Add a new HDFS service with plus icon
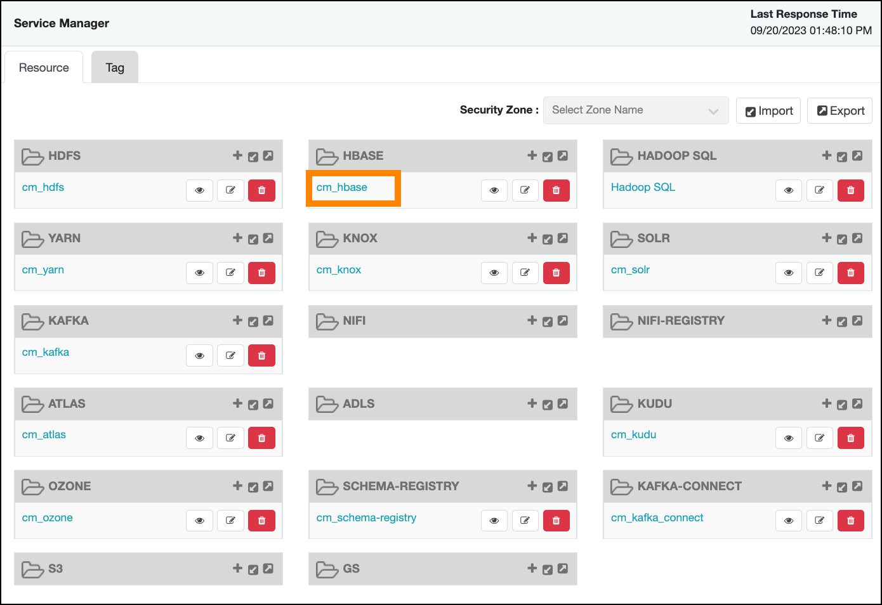The height and width of the screenshot is (605, 882). click(x=237, y=155)
